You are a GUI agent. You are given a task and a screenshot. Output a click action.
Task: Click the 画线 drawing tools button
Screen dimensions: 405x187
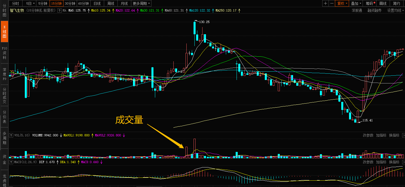[x=383, y=3]
